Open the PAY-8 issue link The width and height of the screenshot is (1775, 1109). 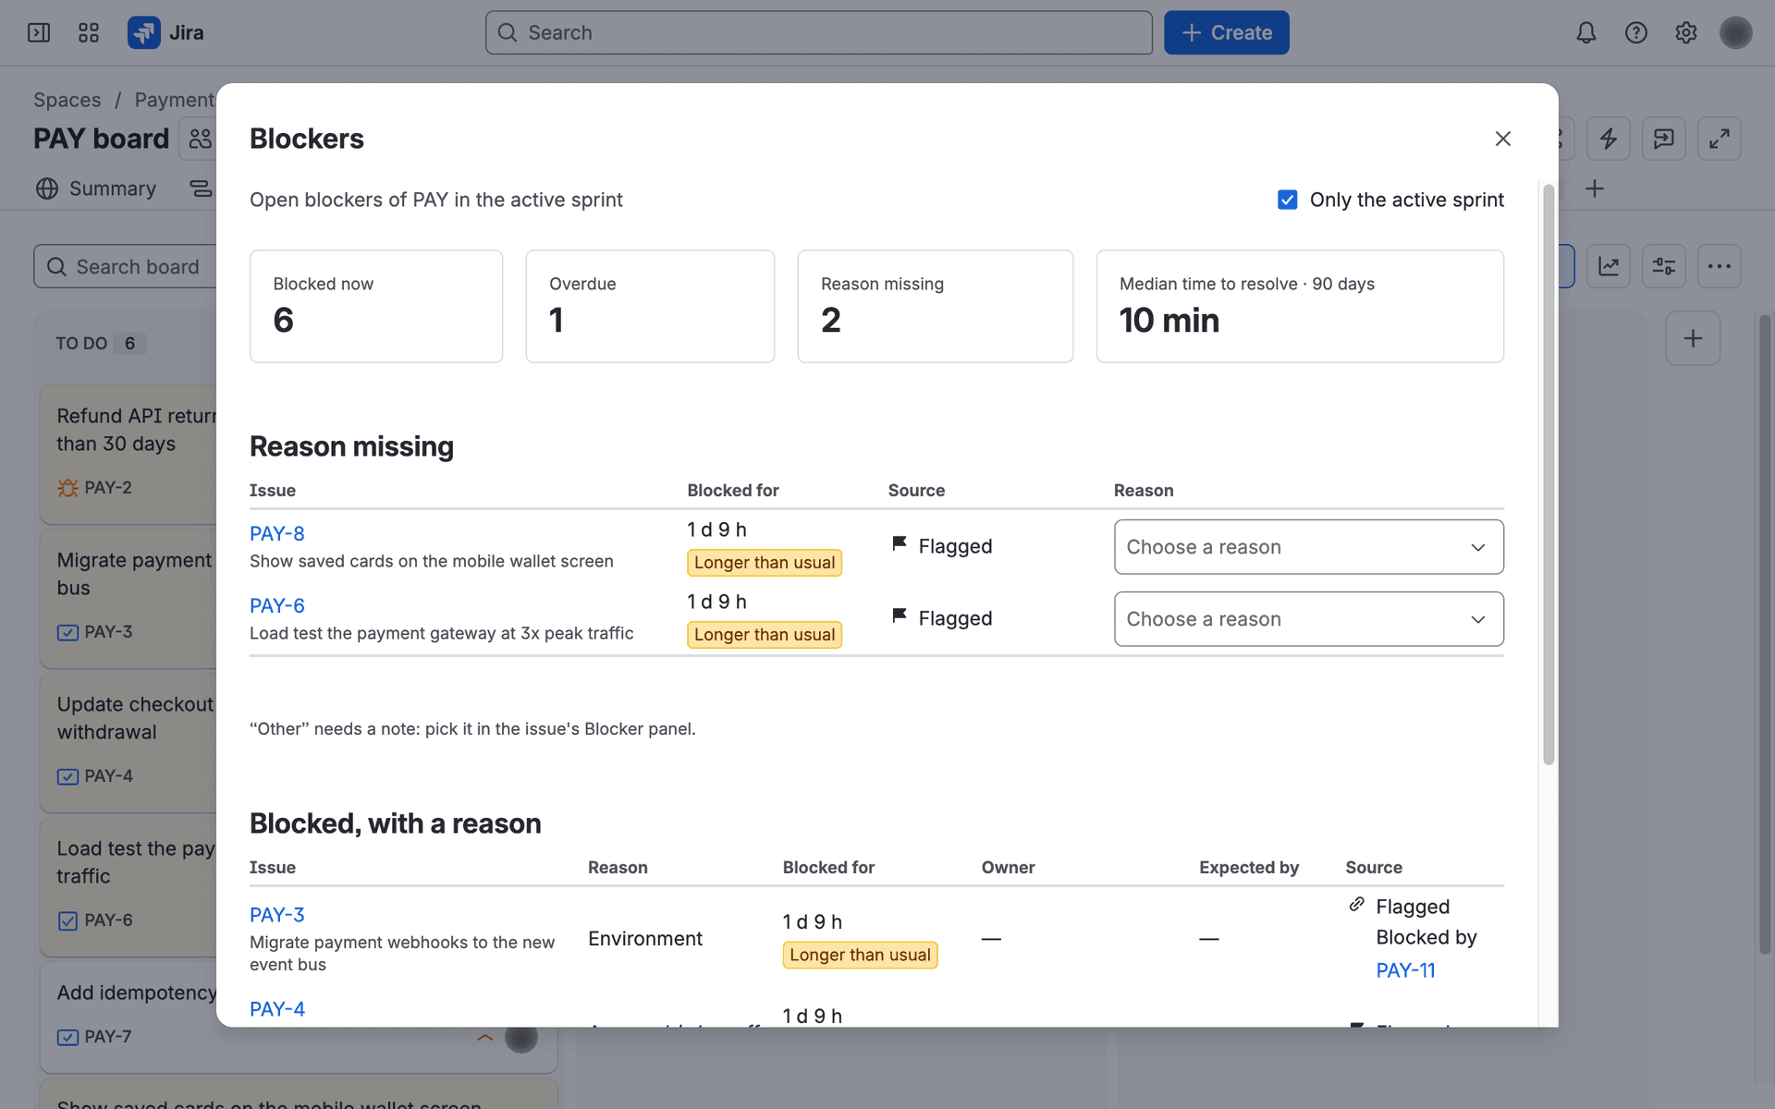point(276,533)
